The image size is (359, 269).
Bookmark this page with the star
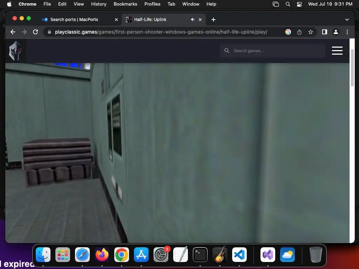point(311,32)
